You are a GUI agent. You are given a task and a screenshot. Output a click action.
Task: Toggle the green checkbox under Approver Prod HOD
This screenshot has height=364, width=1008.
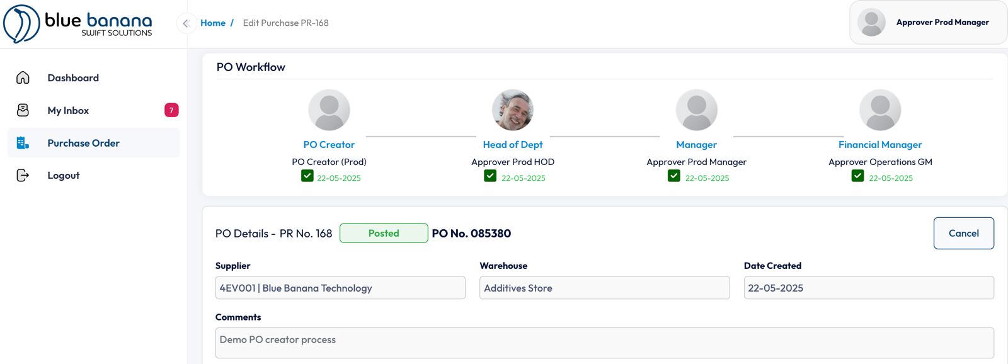[490, 176]
